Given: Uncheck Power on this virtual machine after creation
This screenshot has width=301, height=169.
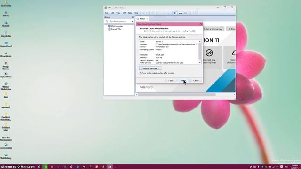Looking at the screenshot, I should coord(140,73).
